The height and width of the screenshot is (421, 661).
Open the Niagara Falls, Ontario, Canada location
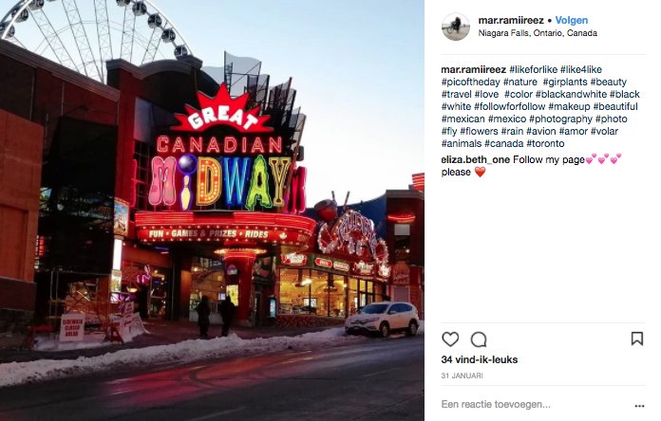click(538, 33)
